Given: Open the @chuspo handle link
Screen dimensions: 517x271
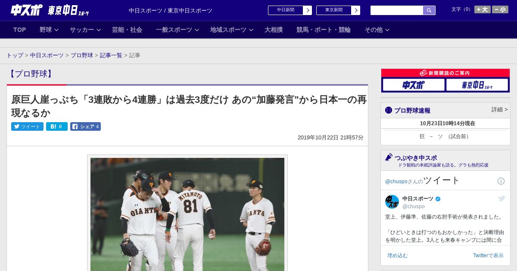Looking at the screenshot, I should (414, 206).
